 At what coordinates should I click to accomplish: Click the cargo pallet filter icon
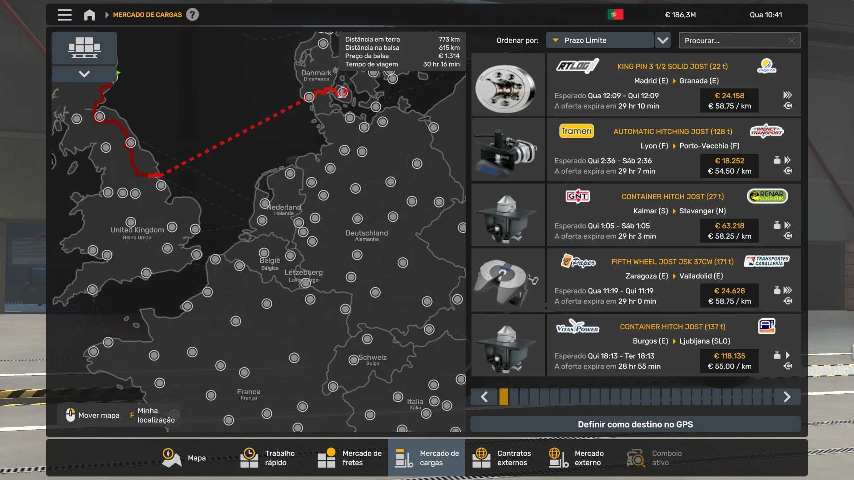[x=84, y=48]
